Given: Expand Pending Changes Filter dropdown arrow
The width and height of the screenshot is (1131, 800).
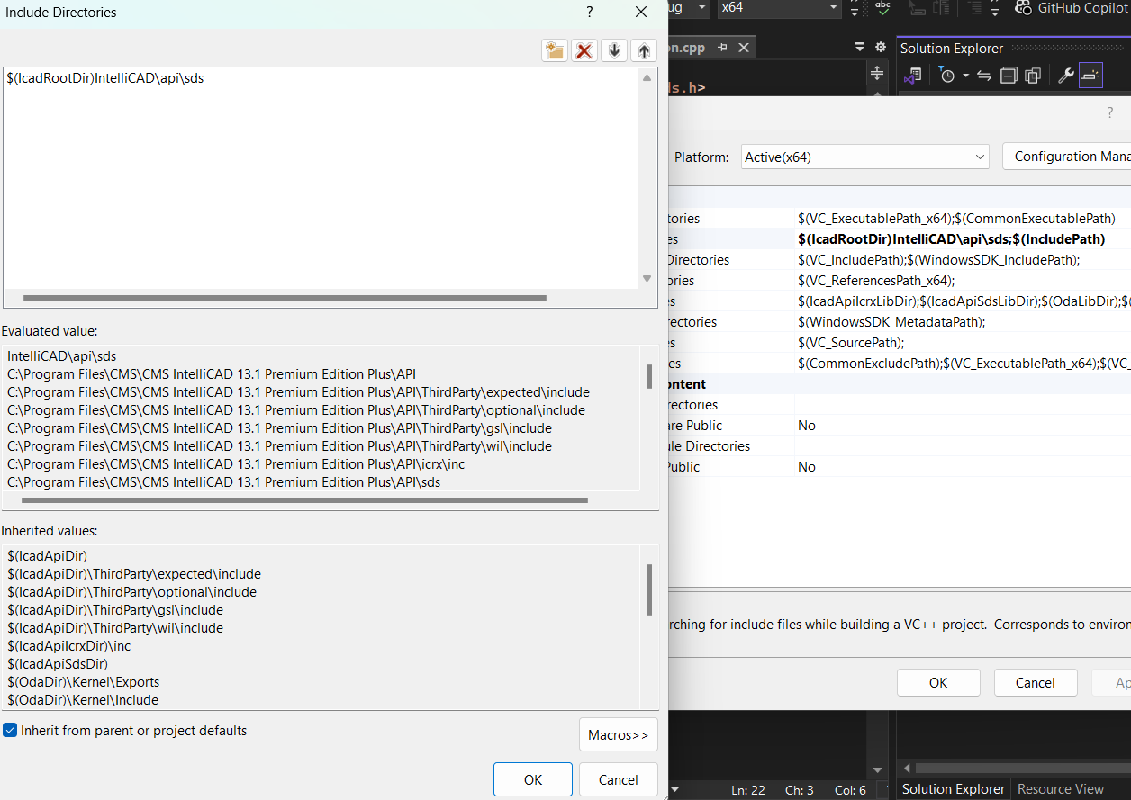Looking at the screenshot, I should point(965,76).
